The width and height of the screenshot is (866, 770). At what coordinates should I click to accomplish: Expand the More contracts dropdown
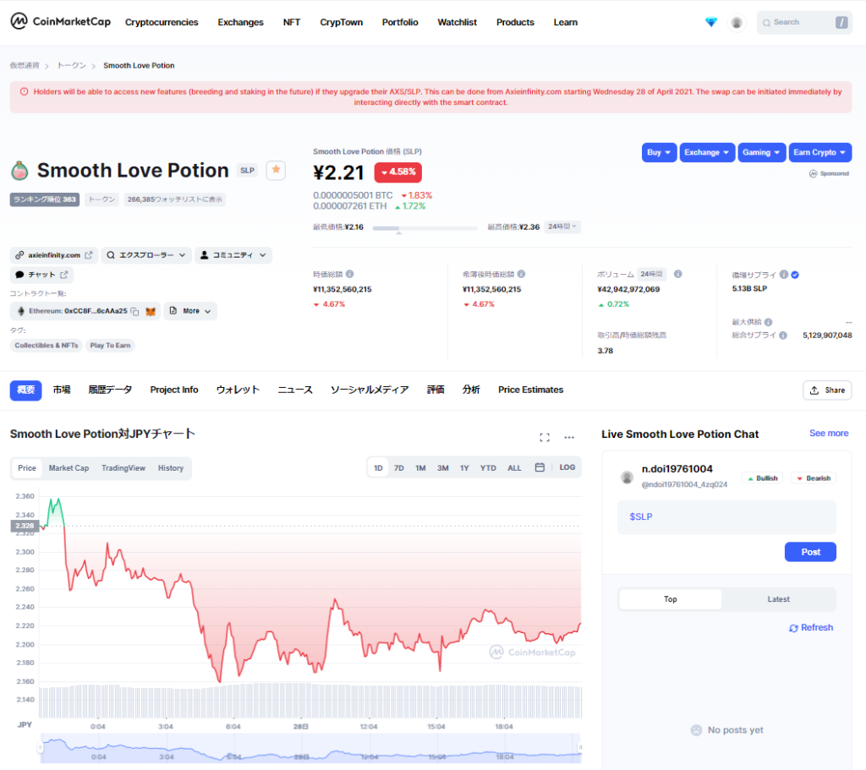[x=190, y=311]
